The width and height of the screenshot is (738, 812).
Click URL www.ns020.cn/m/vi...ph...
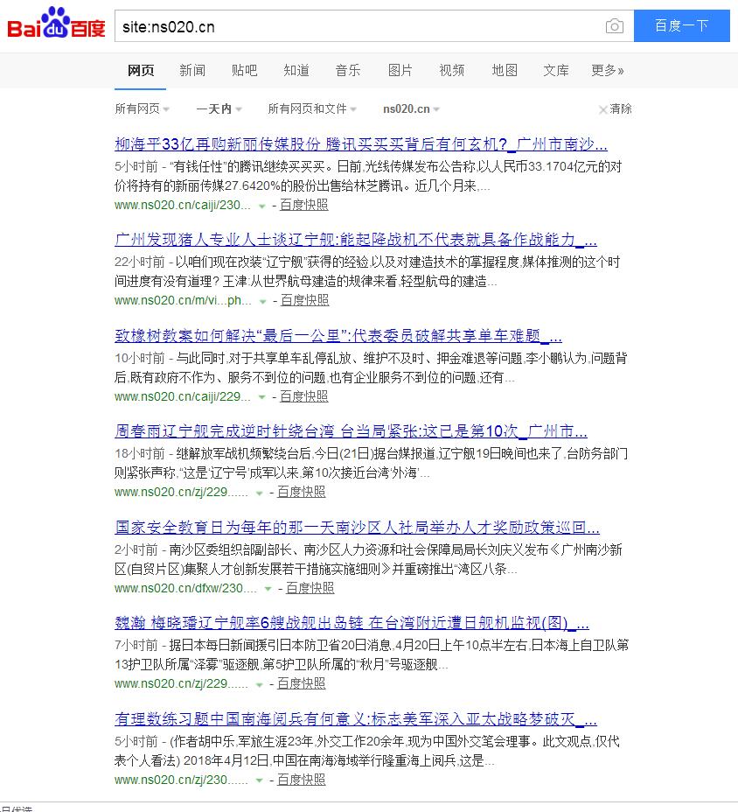183,300
